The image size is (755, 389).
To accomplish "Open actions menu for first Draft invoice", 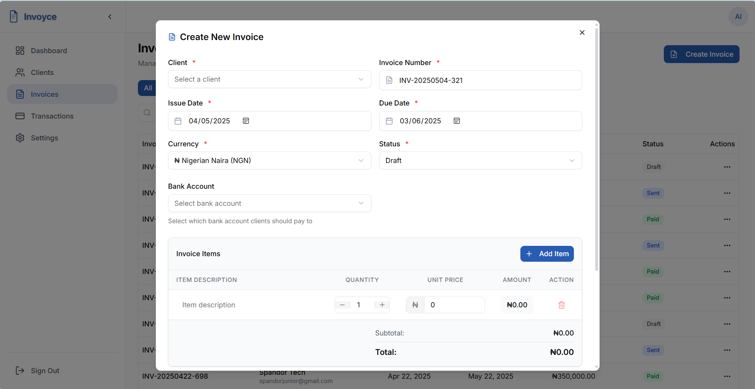I will (727, 167).
